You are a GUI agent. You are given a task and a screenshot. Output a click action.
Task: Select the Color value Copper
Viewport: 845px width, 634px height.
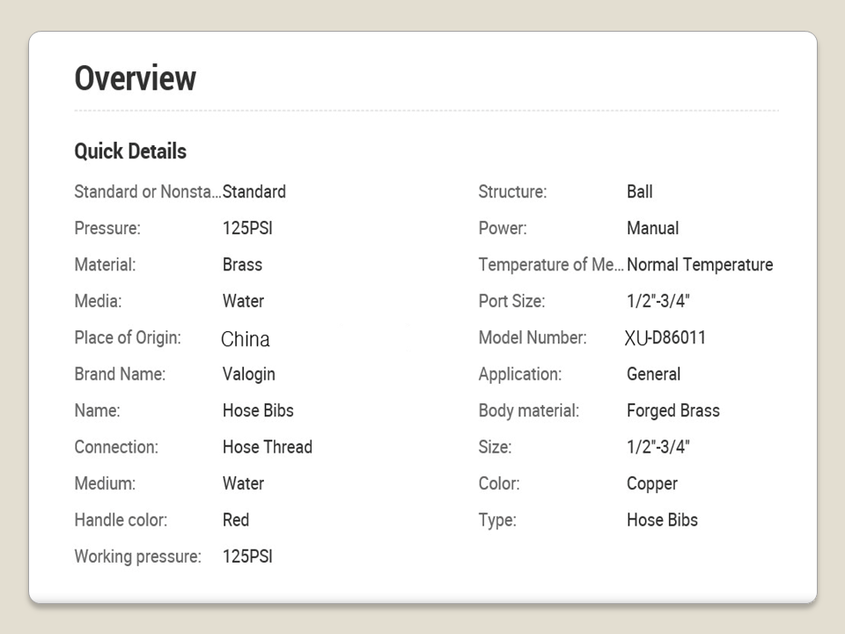coord(651,484)
